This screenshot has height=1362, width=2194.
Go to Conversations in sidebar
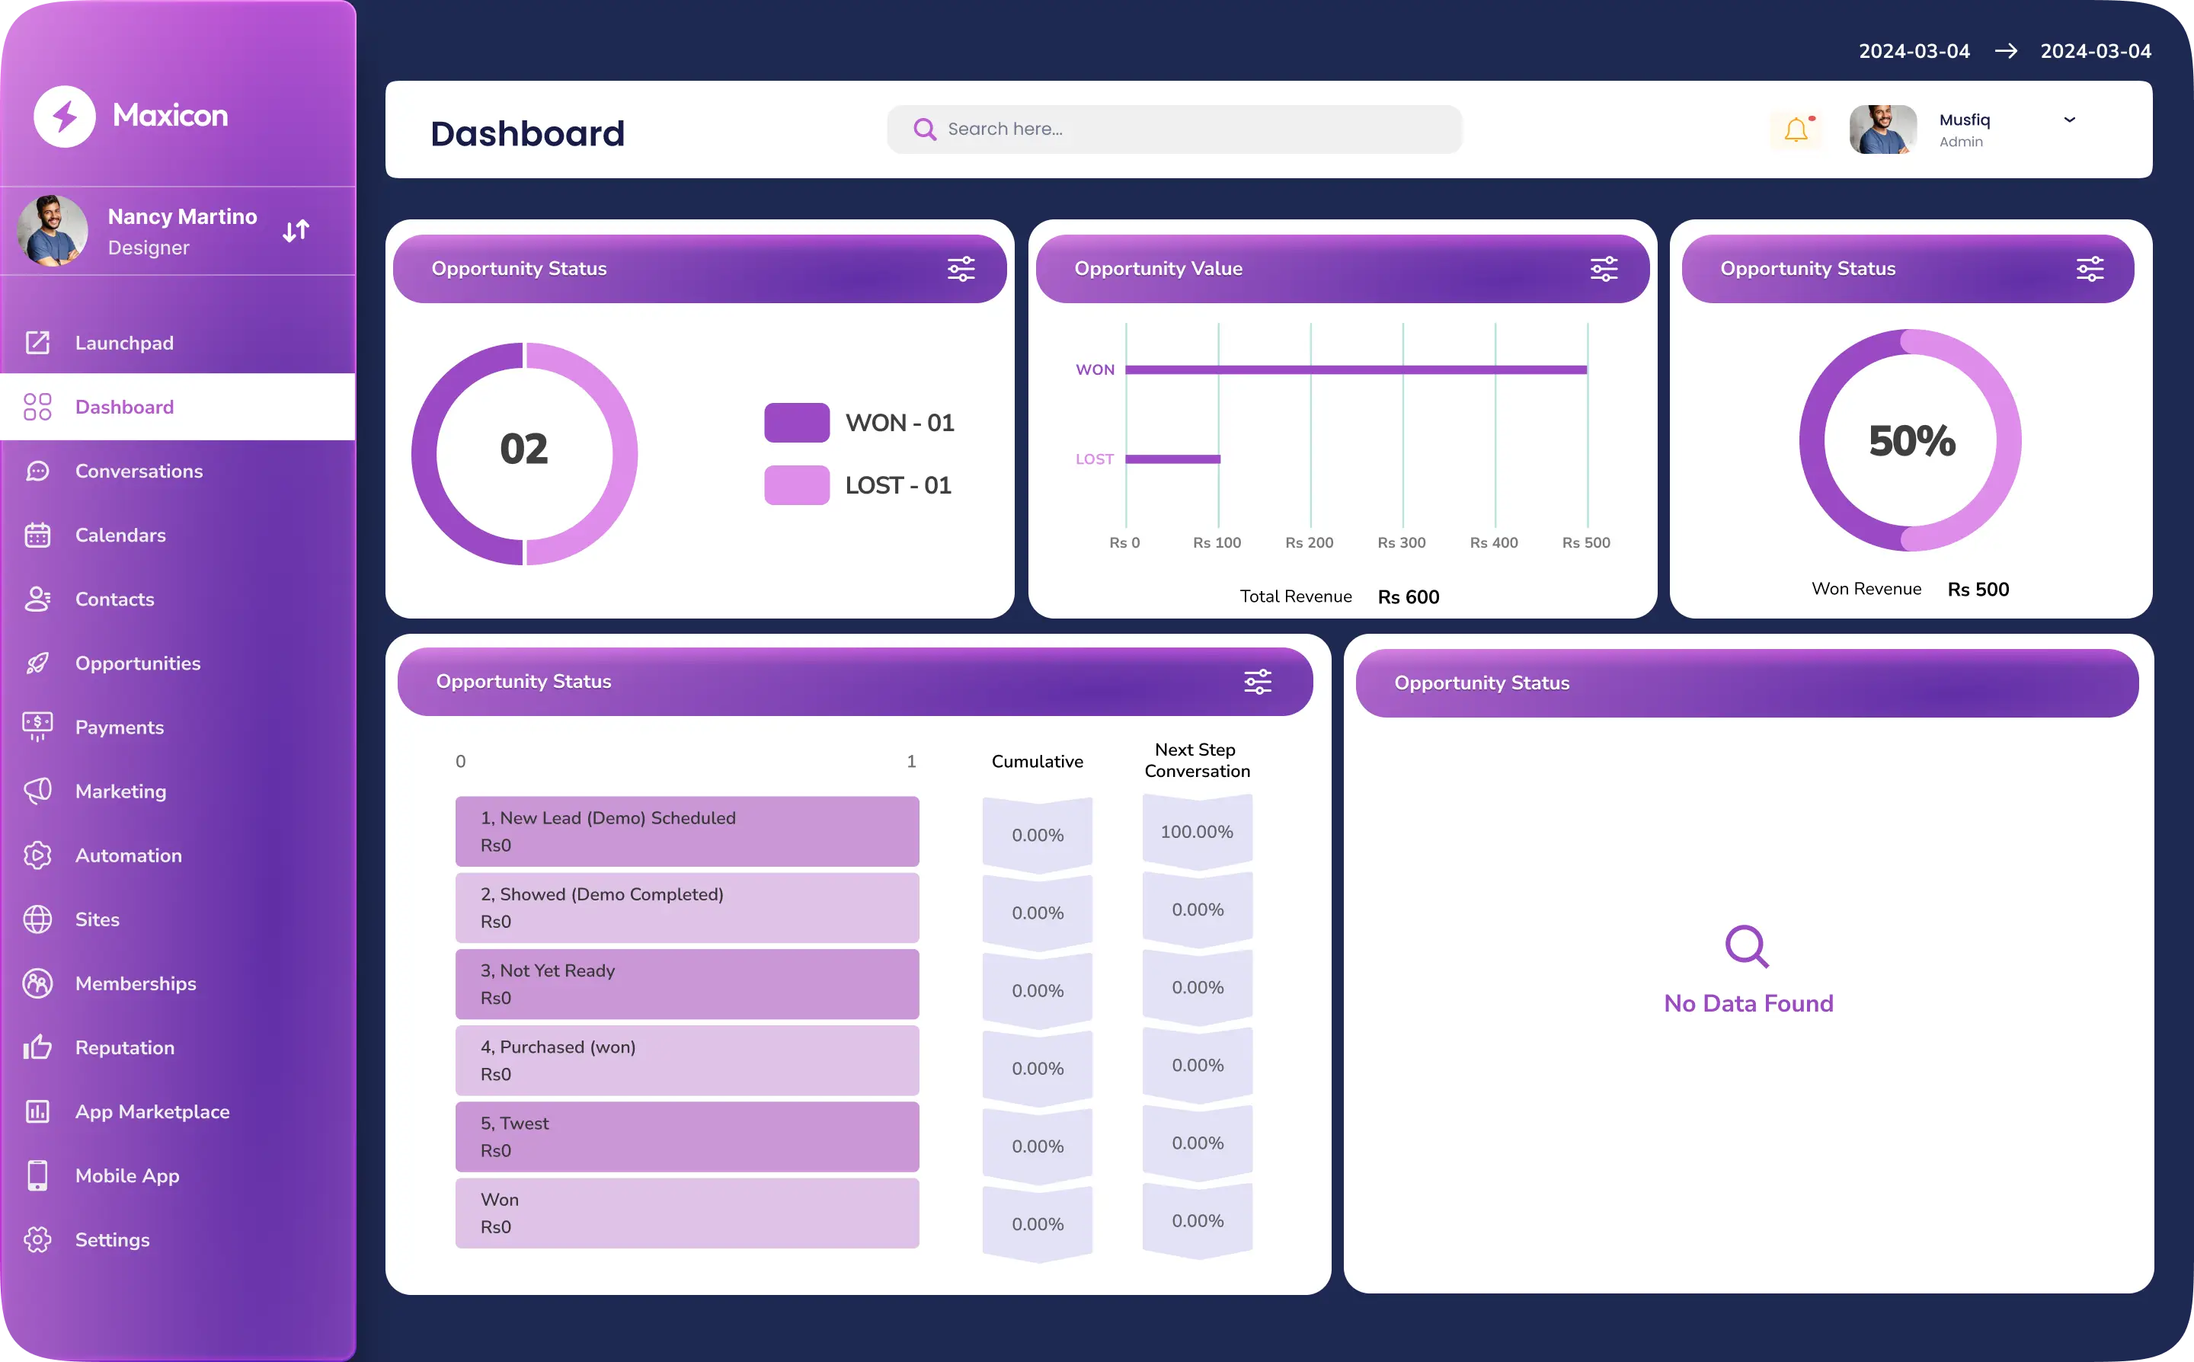[139, 471]
